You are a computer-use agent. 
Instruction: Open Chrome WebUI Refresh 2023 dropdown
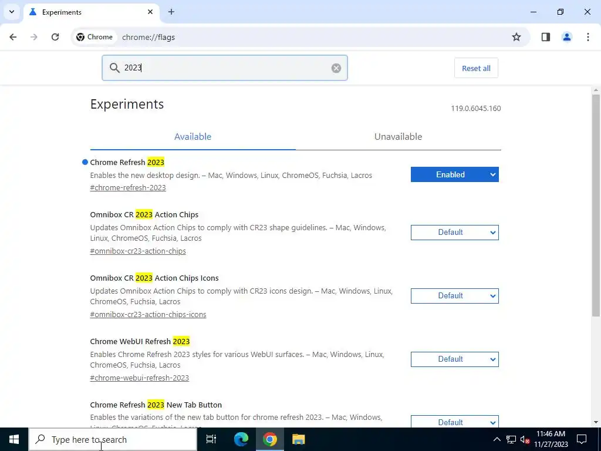pos(455,359)
